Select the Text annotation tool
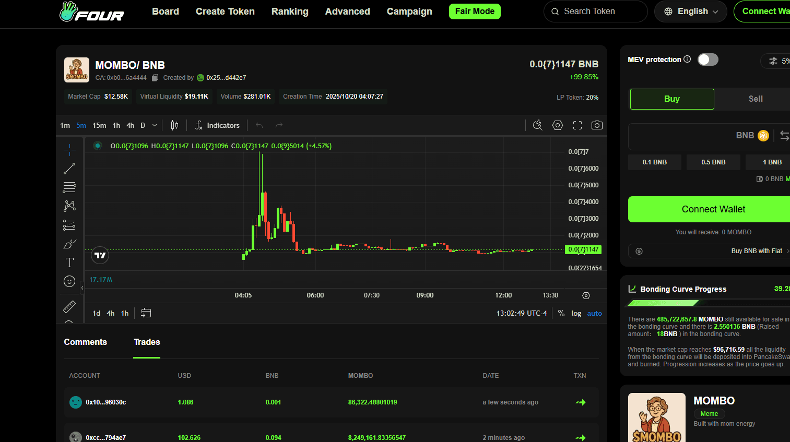Screen dimensions: 790x442 (x=69, y=262)
